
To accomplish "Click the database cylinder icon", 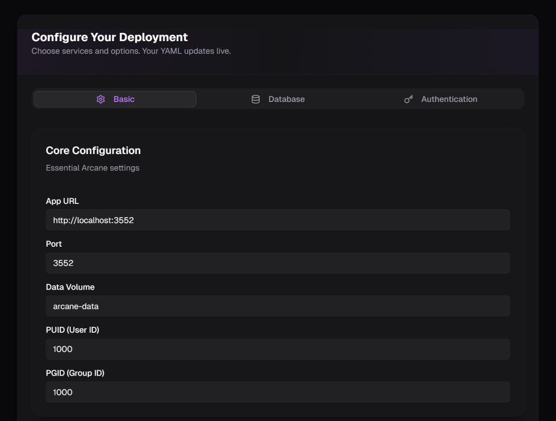I will coord(255,99).
